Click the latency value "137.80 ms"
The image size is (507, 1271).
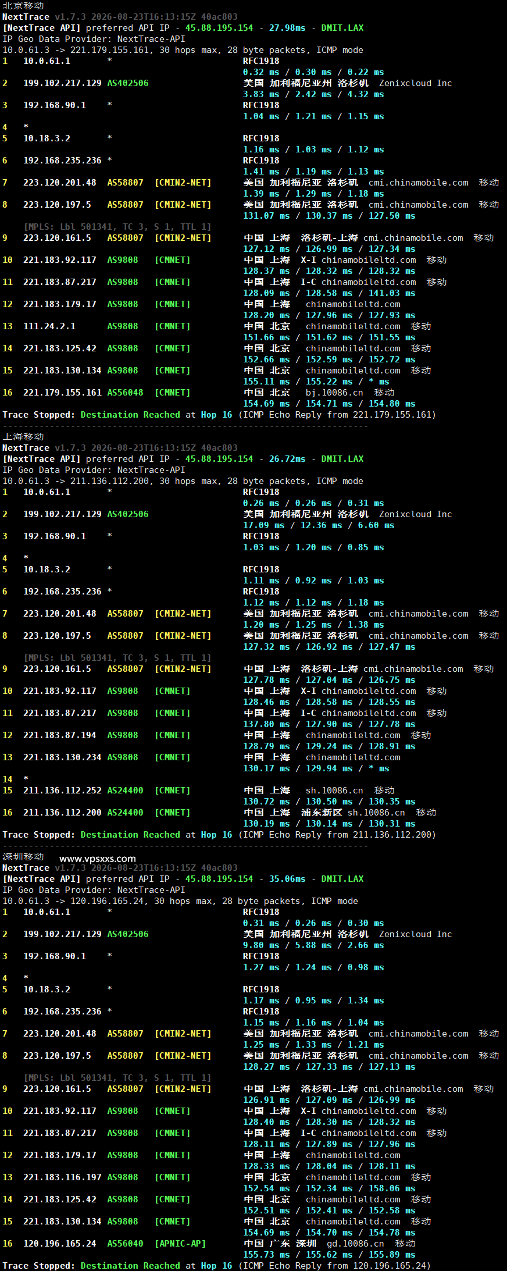(x=266, y=724)
